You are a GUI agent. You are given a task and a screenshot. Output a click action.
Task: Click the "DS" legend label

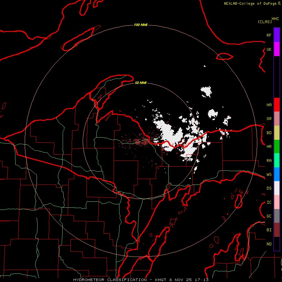[x=269, y=188]
